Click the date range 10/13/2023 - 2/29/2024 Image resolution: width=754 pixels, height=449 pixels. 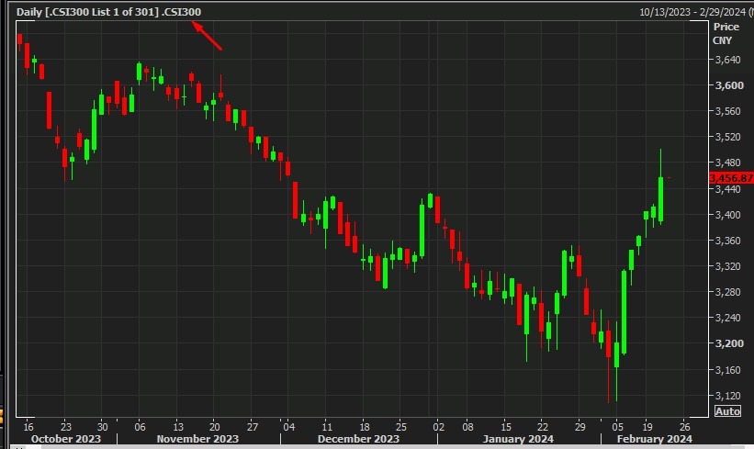694,12
